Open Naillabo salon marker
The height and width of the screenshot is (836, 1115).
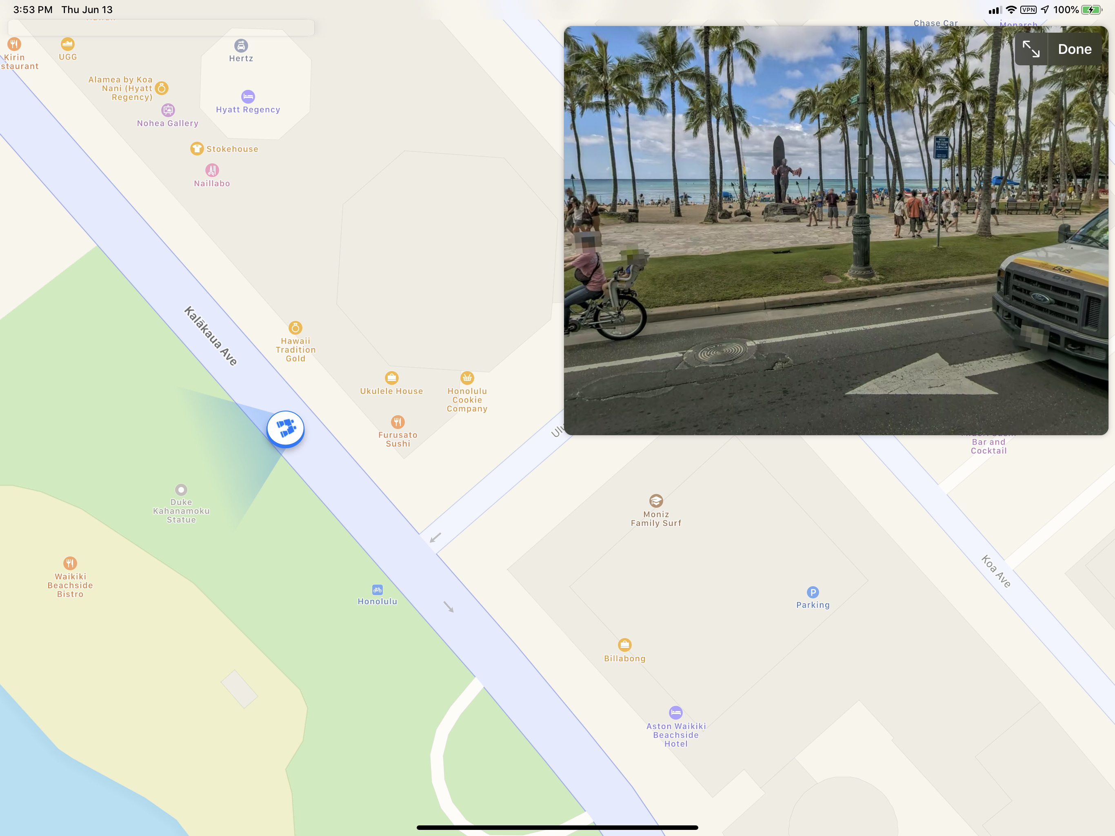(x=212, y=170)
